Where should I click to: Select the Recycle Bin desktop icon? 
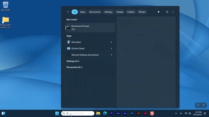(x=6, y=6)
